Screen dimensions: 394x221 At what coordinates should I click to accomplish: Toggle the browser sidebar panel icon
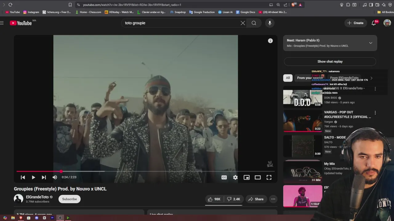pyautogui.click(x=371, y=5)
